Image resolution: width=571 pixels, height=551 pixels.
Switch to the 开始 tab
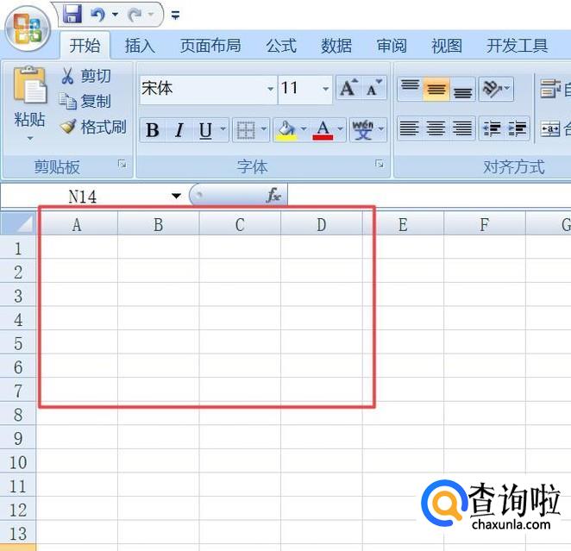(x=85, y=46)
